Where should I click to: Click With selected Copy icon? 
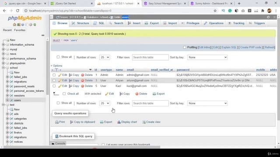121,94
